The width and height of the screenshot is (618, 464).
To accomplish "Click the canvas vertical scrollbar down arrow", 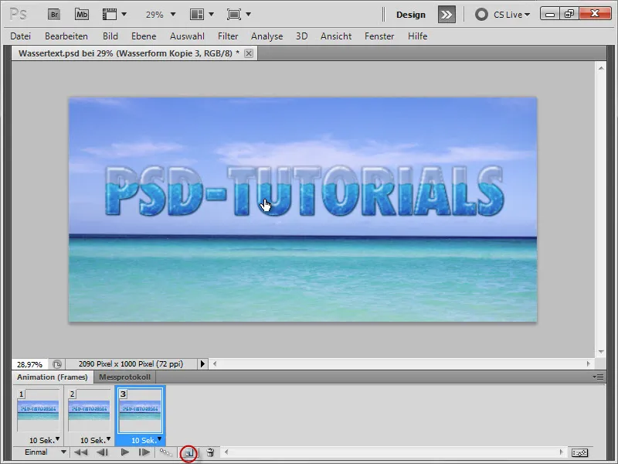I will click(x=601, y=352).
